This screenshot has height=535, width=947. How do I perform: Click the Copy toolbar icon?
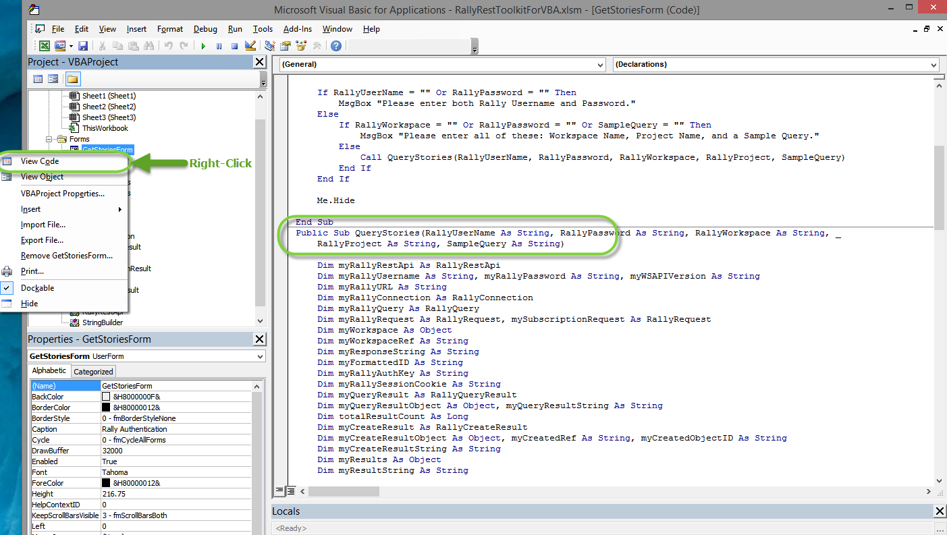pyautogui.click(x=118, y=46)
